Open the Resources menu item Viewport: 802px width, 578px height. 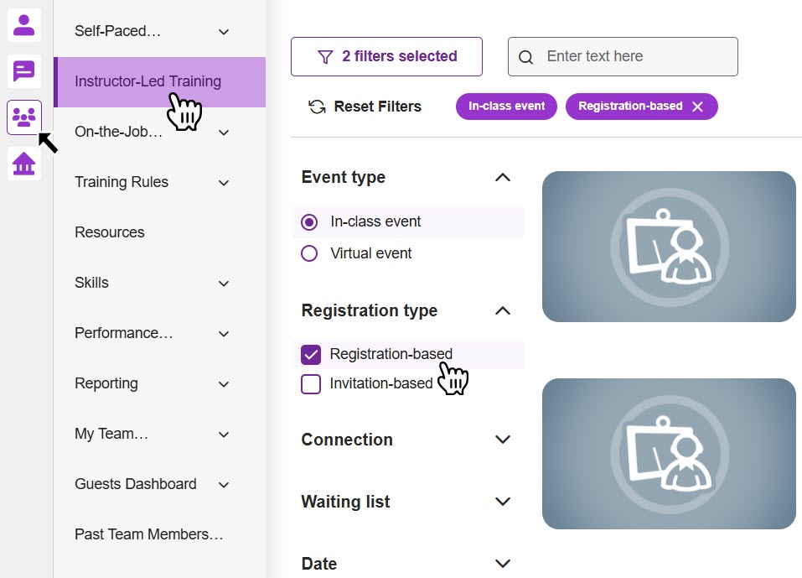[110, 232]
